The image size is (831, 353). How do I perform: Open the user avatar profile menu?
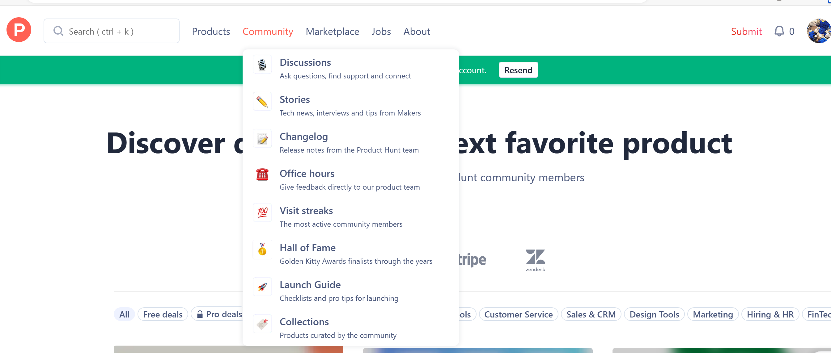818,31
